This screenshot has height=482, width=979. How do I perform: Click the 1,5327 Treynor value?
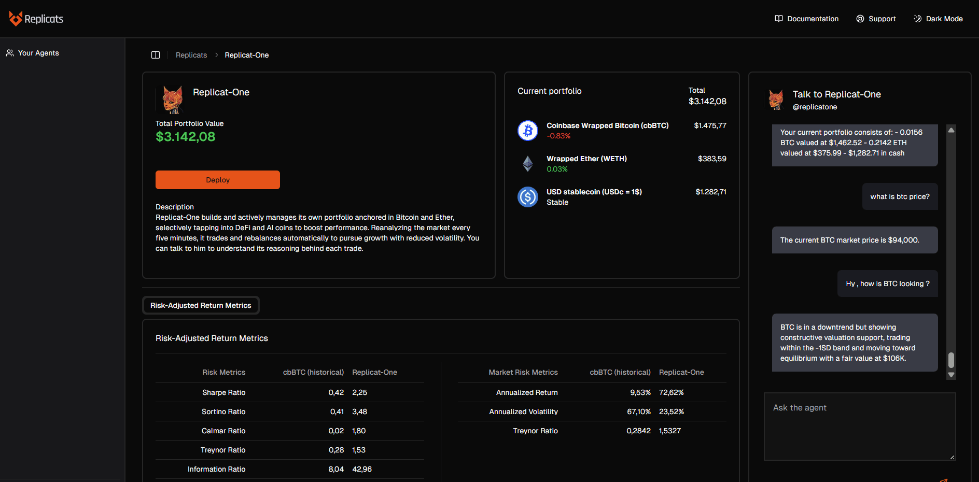[670, 431]
